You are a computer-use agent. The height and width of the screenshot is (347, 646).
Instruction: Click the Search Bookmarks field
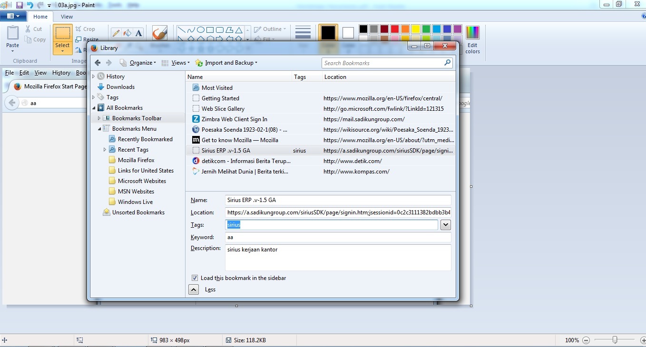387,63
